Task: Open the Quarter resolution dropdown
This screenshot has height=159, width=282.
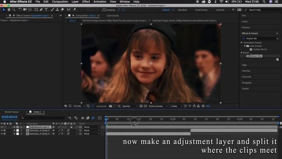Action: (x=130, y=106)
